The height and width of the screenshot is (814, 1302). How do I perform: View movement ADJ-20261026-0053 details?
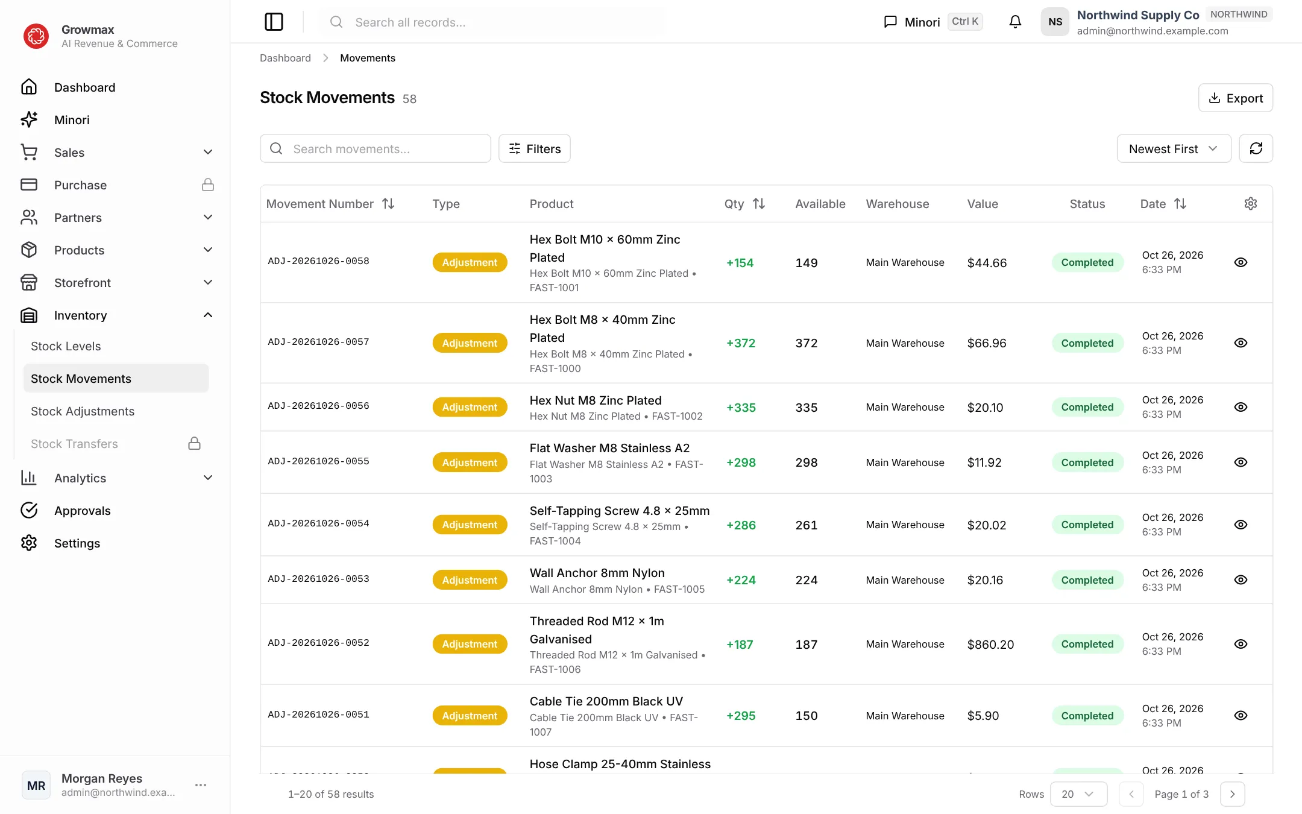click(x=1241, y=580)
